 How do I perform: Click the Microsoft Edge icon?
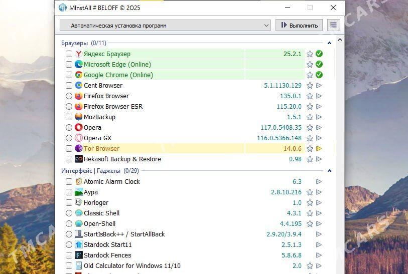pos(78,64)
